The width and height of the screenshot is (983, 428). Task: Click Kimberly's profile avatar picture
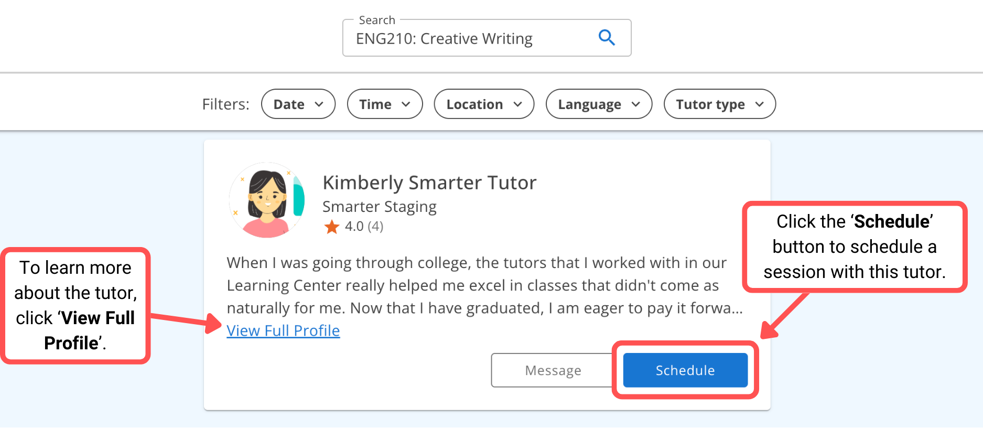point(267,201)
